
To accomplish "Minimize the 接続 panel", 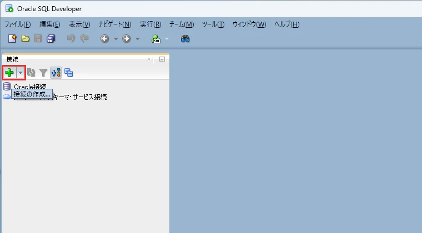I will click(162, 59).
